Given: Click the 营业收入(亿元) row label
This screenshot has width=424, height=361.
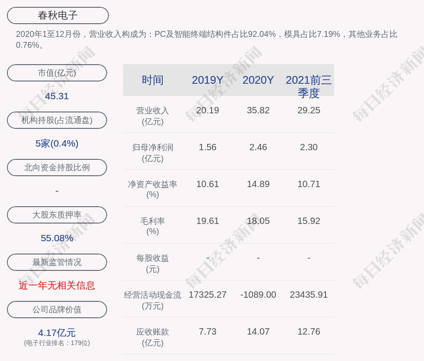Looking at the screenshot, I should coord(153,116).
